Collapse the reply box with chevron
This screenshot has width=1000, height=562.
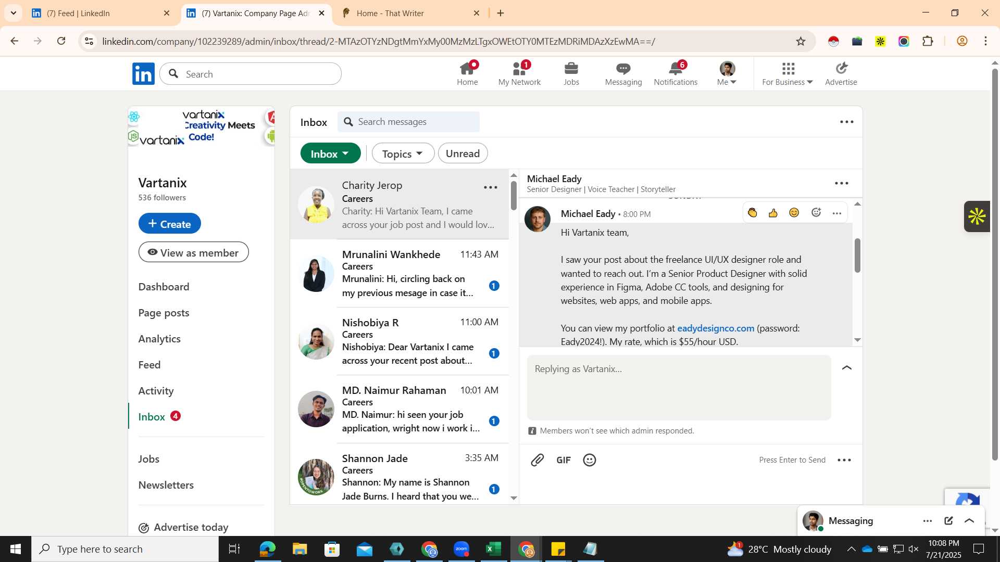847,368
